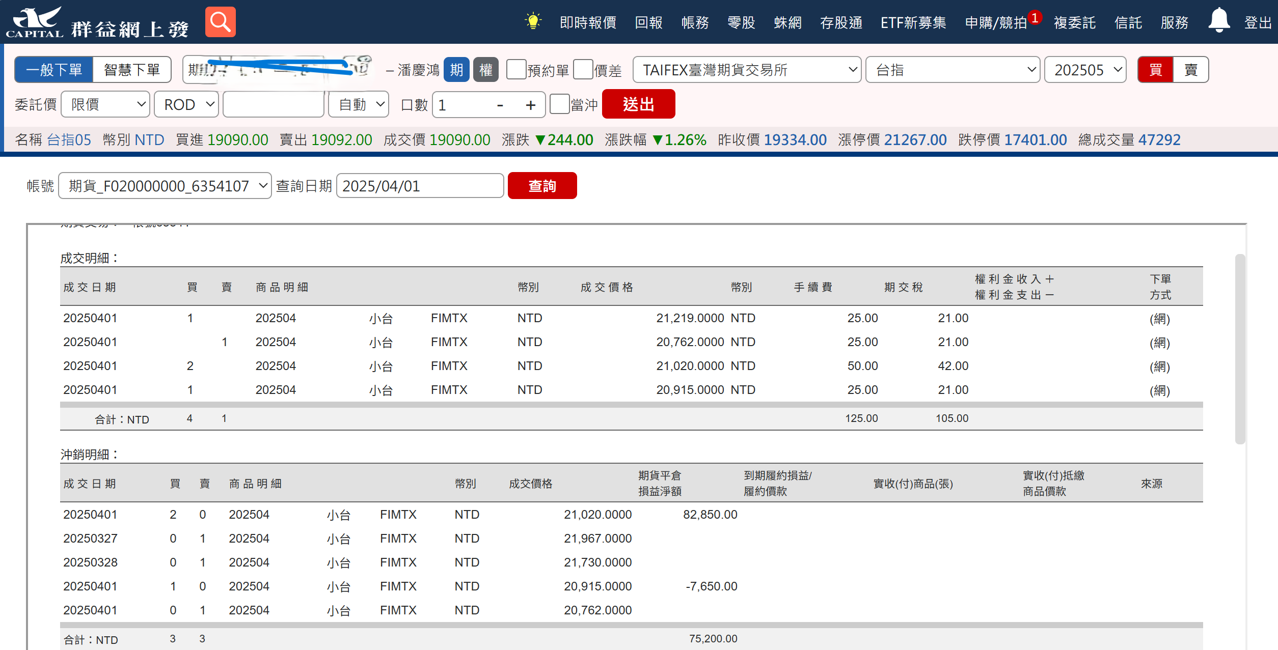This screenshot has height=650, width=1278.
Task: Increase quantity with the plus button
Action: (530, 105)
